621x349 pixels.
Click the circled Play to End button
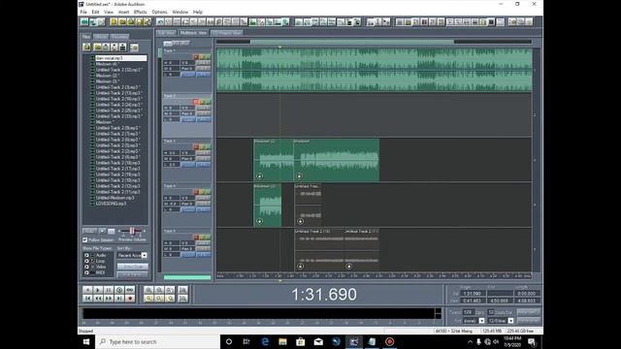coord(119,290)
